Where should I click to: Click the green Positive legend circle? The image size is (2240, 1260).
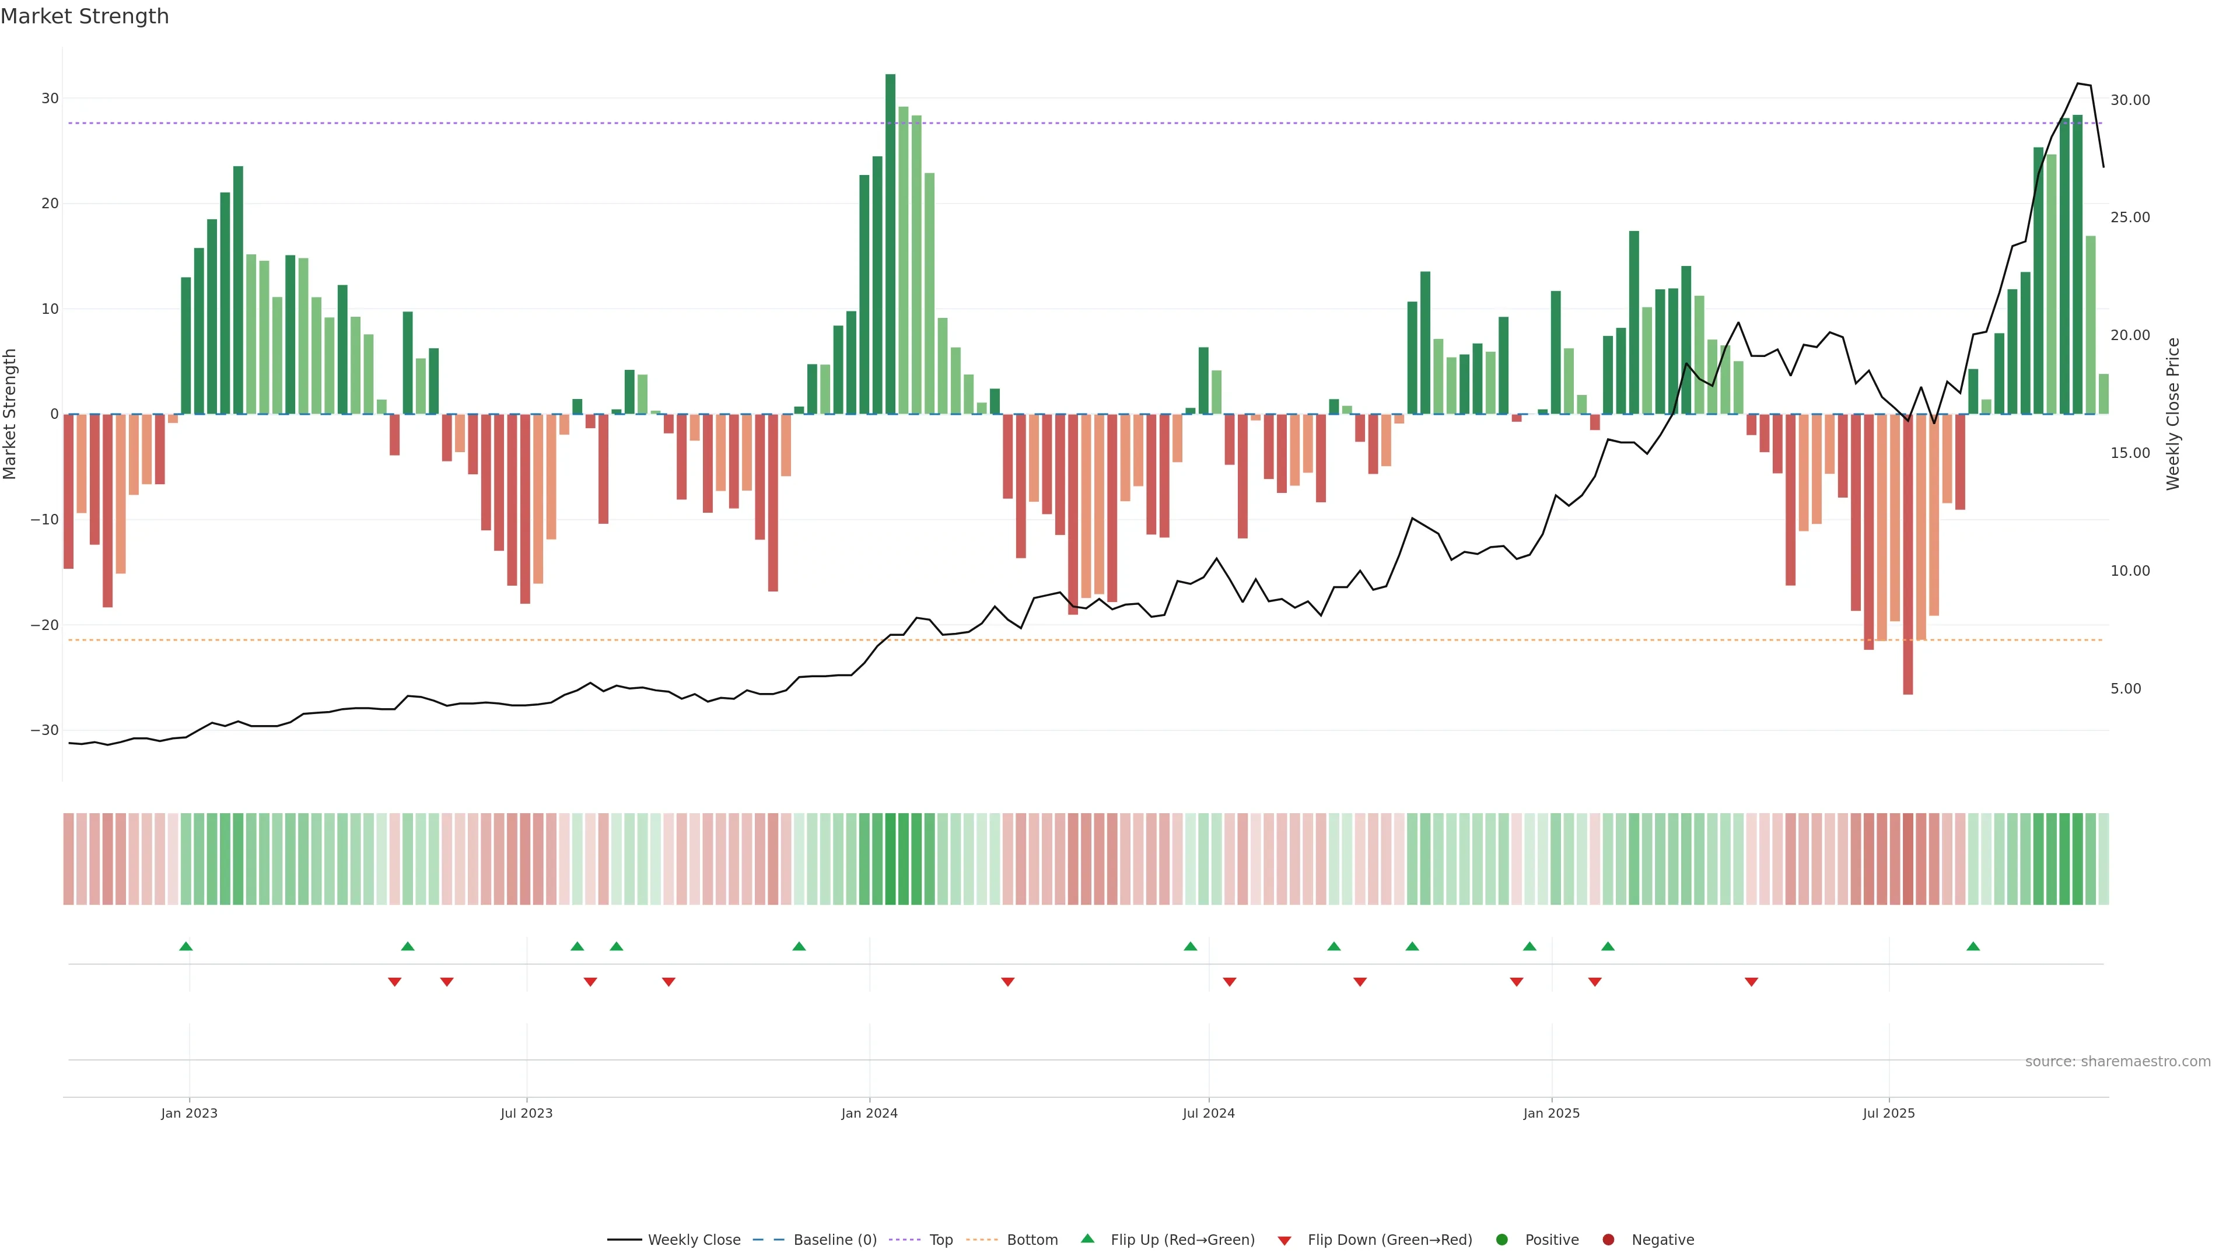[x=1501, y=1240]
